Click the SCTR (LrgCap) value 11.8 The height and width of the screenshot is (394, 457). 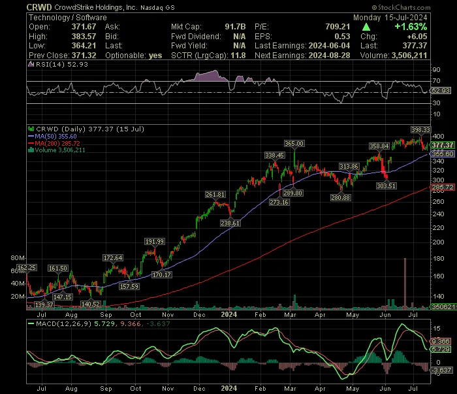pos(238,56)
